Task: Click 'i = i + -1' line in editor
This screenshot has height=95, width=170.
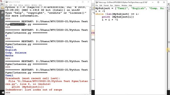Action: point(110,20)
